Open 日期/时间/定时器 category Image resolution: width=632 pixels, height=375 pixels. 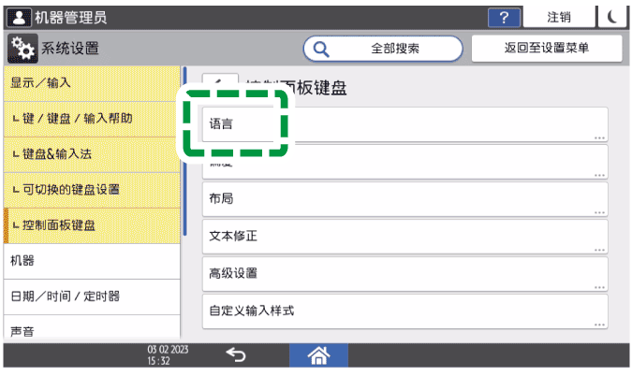pos(92,296)
